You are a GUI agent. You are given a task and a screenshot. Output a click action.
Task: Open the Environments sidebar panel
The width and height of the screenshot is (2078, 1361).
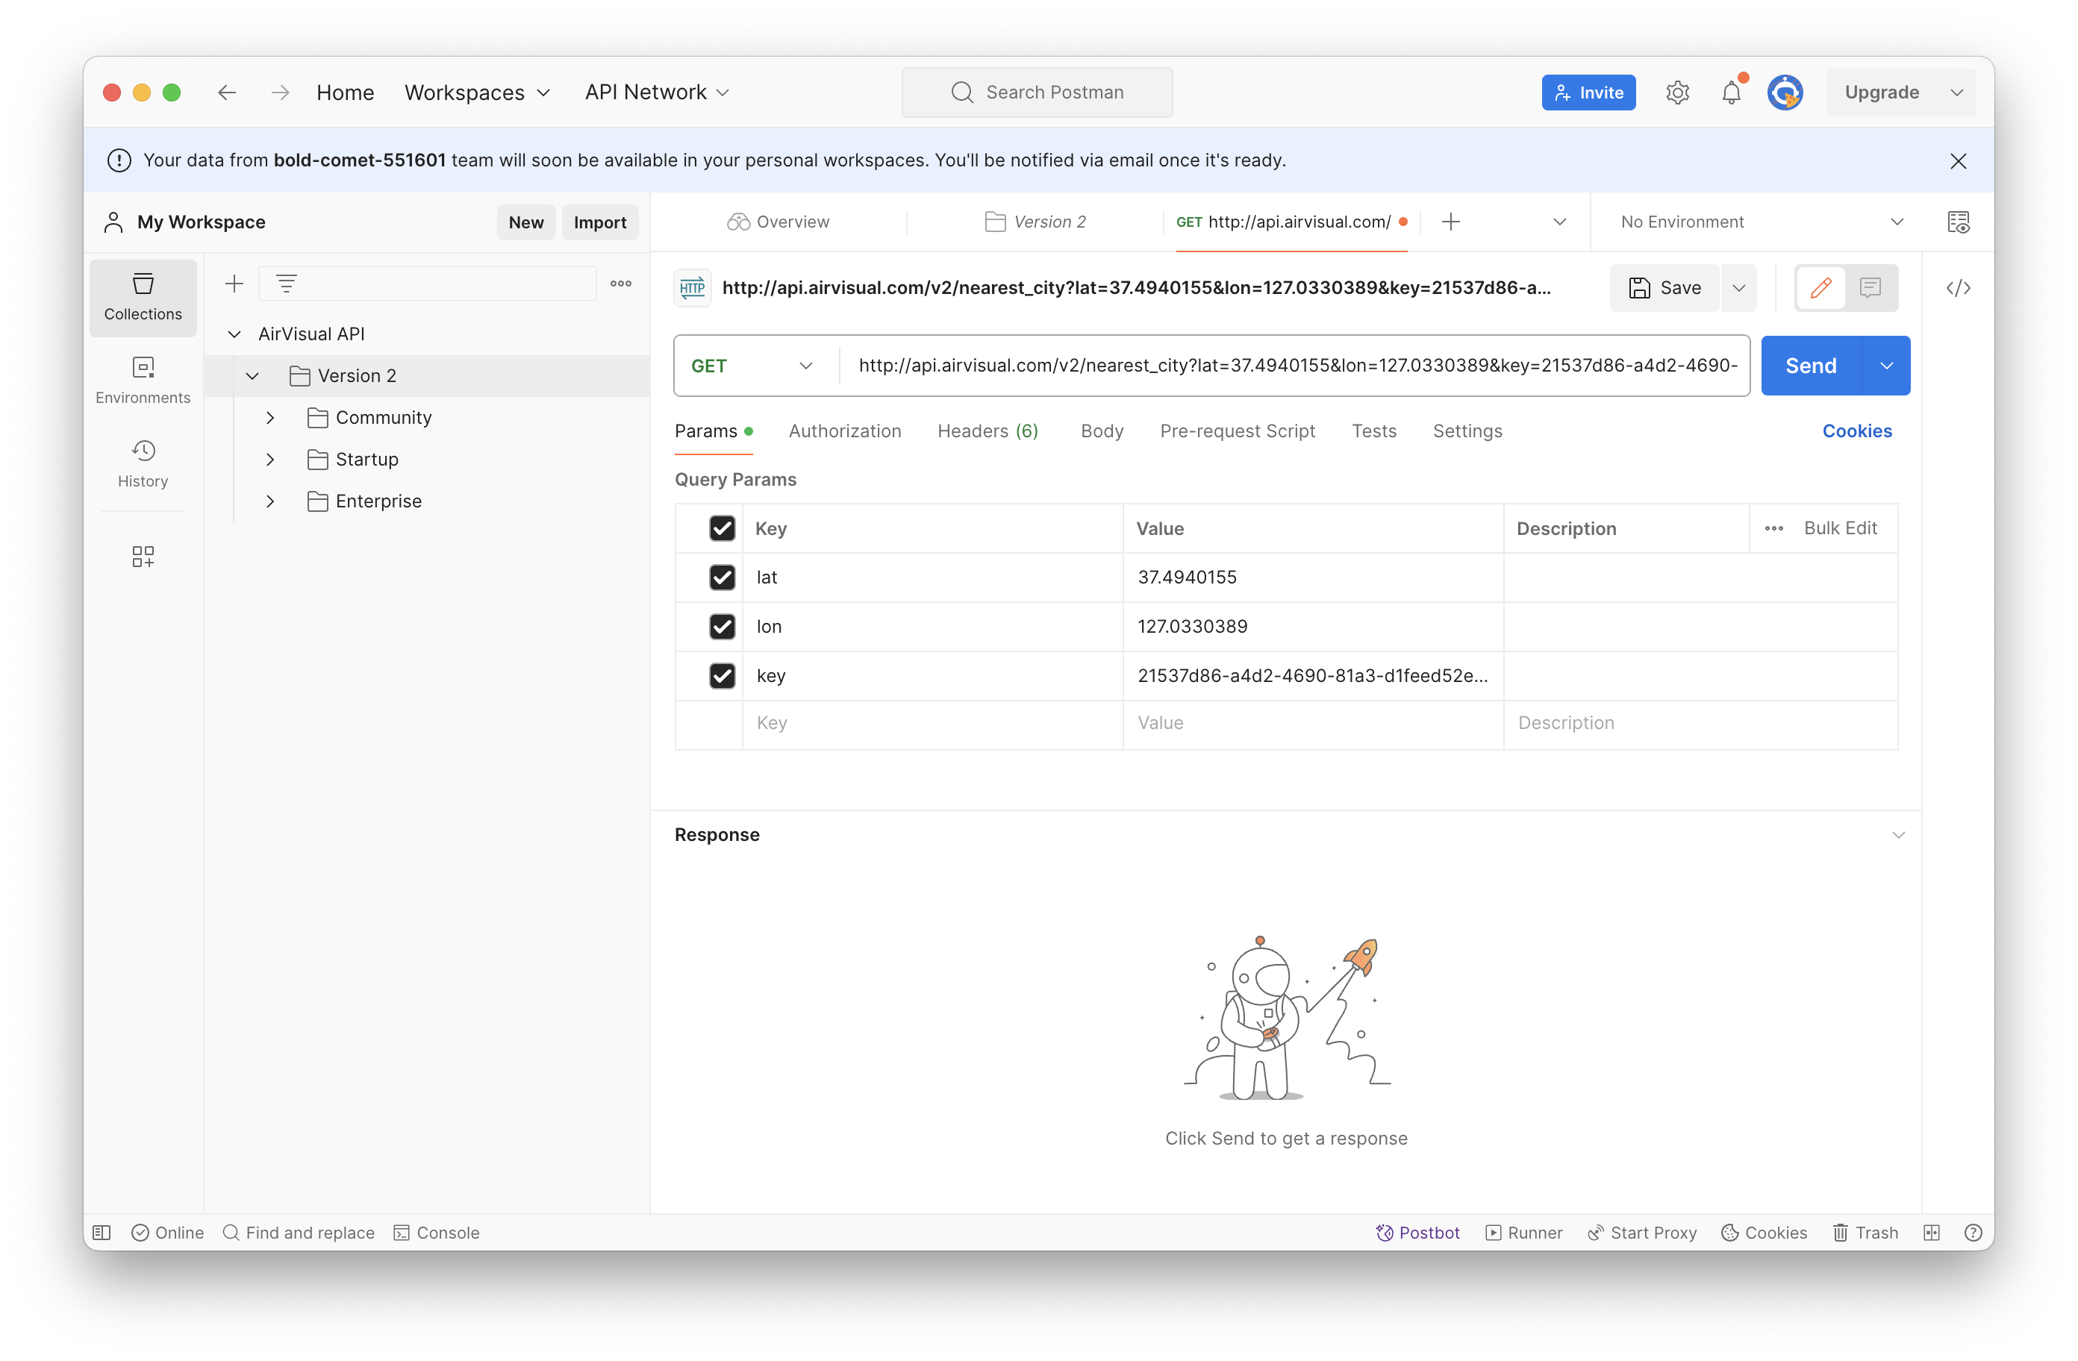click(143, 380)
